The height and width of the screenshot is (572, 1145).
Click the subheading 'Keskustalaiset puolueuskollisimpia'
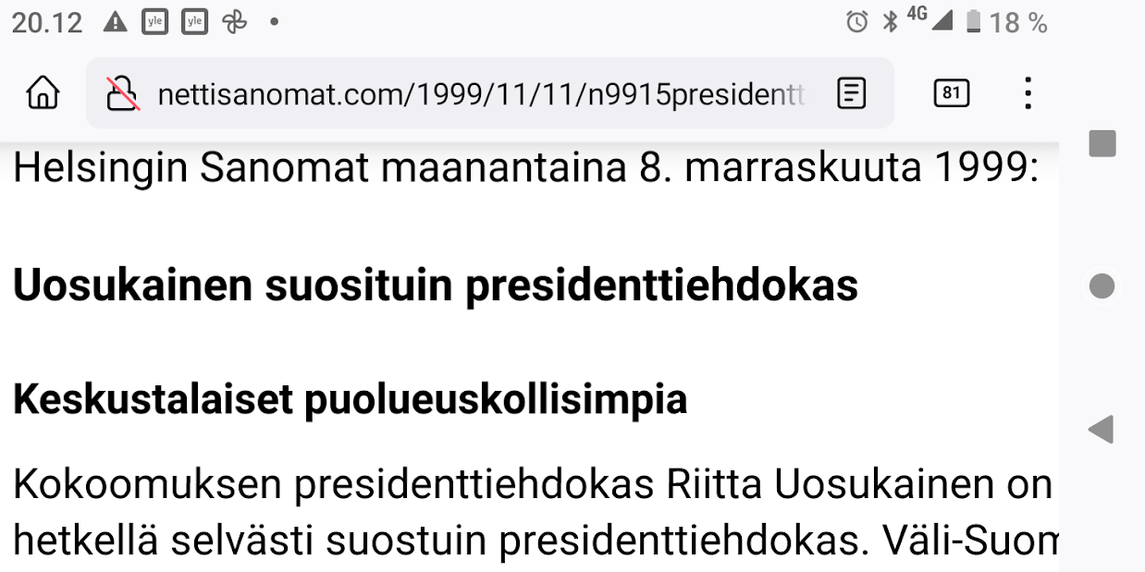351,400
